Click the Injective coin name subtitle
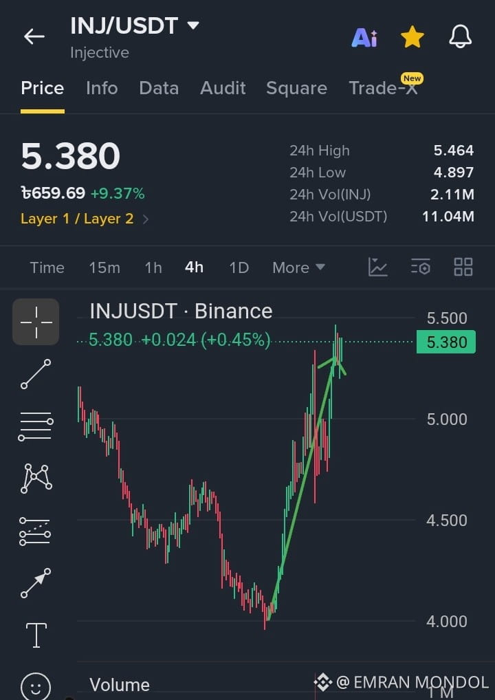Viewport: 495px width, 700px height. (x=100, y=53)
